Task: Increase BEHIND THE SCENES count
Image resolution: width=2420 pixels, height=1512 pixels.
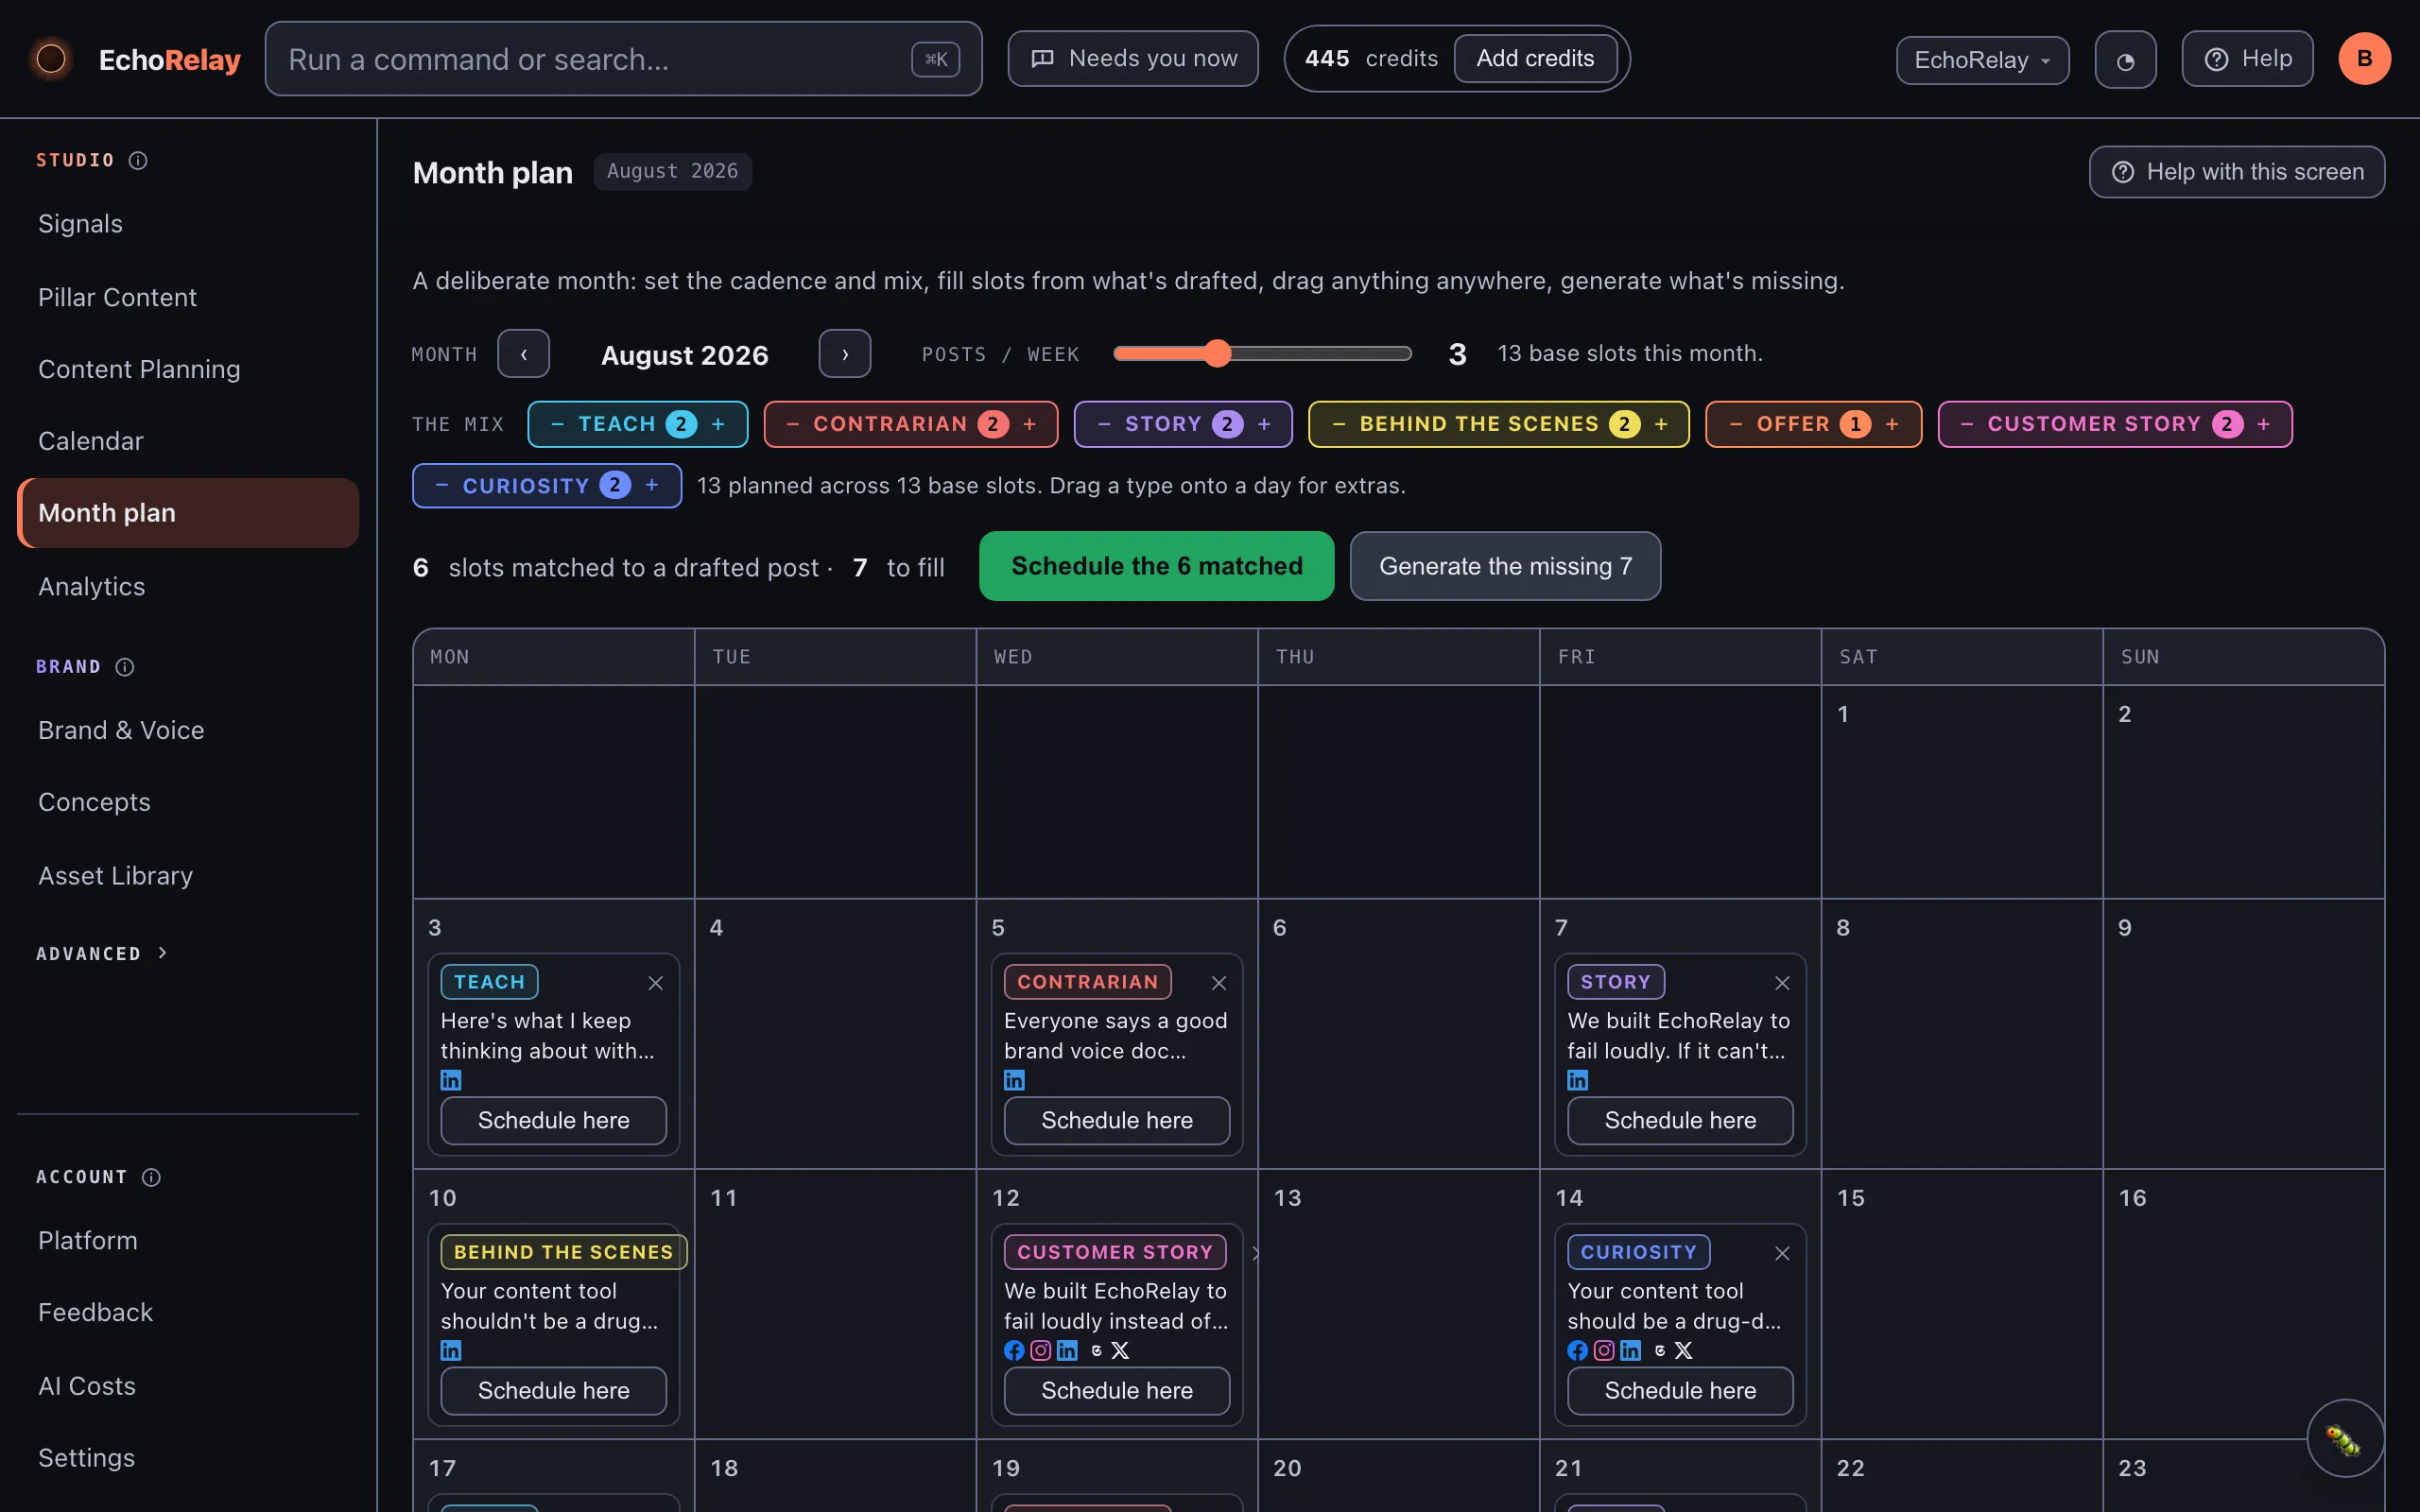Action: (x=1661, y=424)
